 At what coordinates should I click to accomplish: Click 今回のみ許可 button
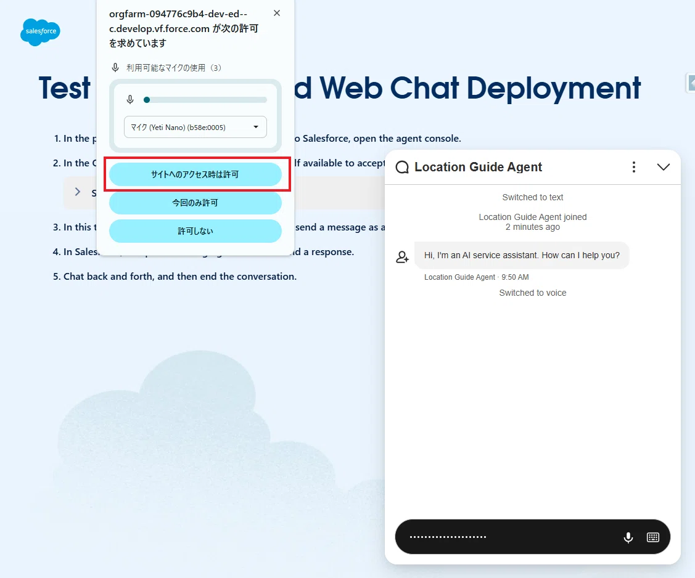tap(195, 203)
